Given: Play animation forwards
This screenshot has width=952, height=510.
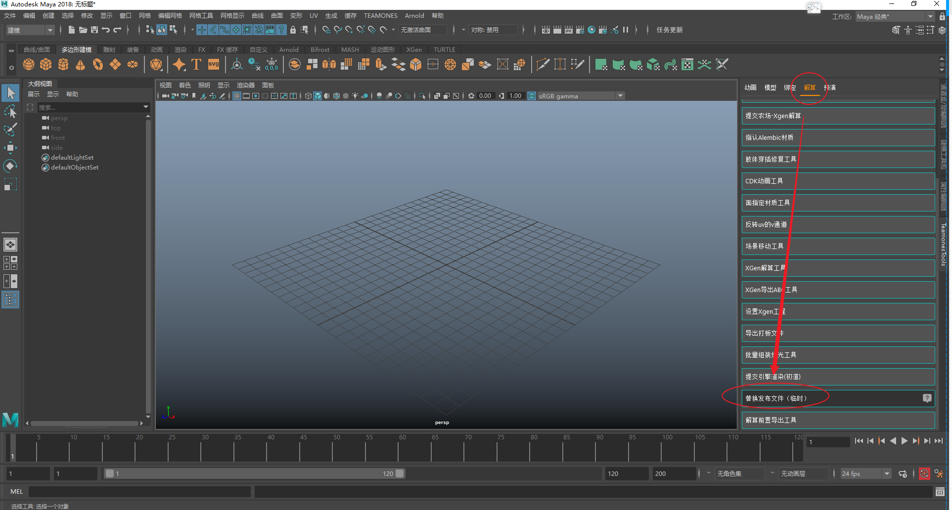Looking at the screenshot, I should click(905, 441).
